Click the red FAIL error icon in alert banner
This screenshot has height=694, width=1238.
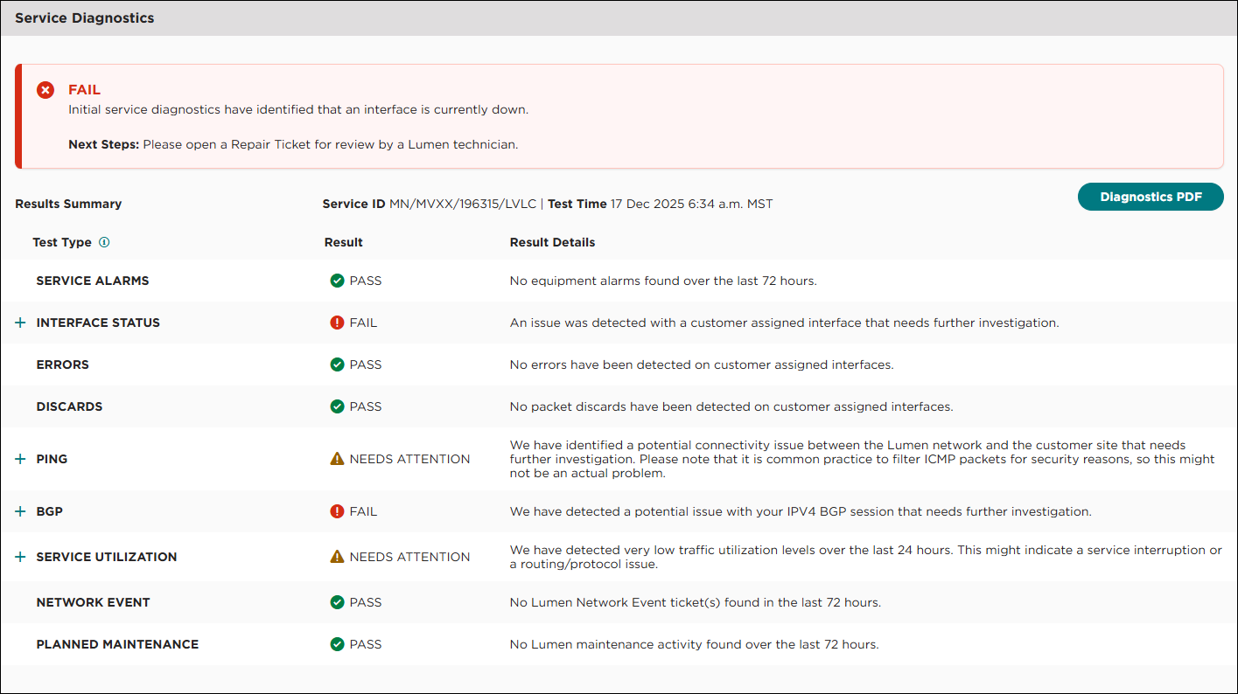tap(45, 90)
